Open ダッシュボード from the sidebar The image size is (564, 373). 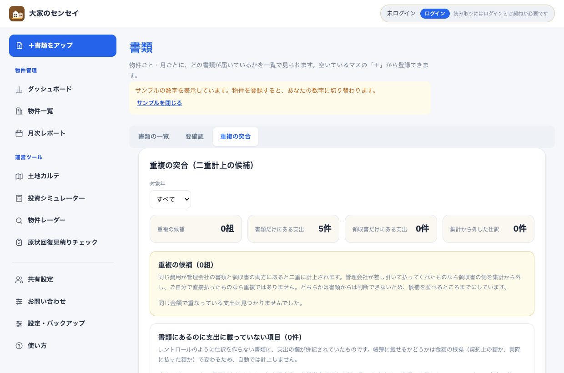tap(63, 89)
